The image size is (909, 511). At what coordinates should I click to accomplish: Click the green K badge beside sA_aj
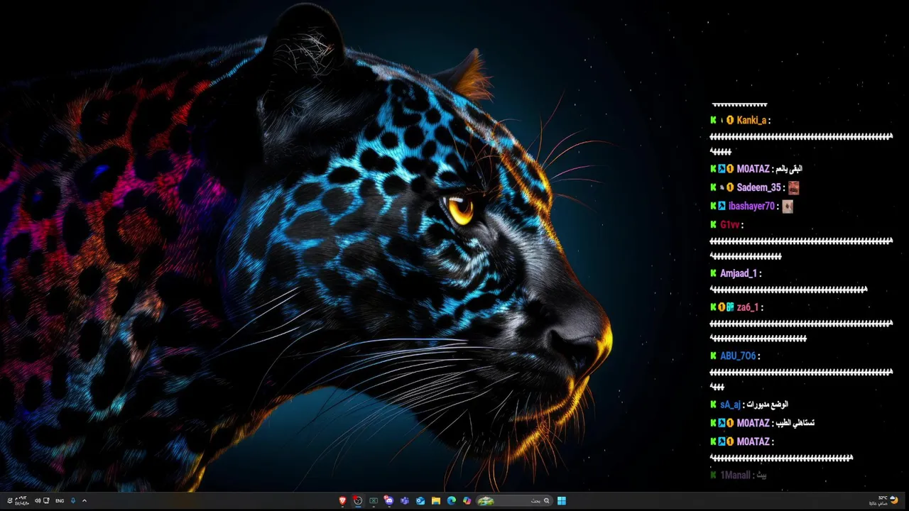(713, 405)
